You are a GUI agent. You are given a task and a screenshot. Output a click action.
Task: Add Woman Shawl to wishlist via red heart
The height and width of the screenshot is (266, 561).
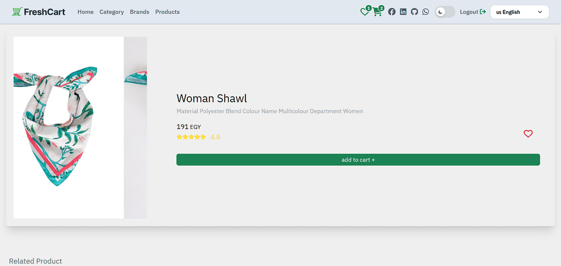(x=528, y=134)
